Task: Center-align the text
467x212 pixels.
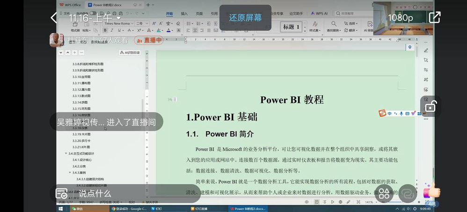Action: pos(195,30)
